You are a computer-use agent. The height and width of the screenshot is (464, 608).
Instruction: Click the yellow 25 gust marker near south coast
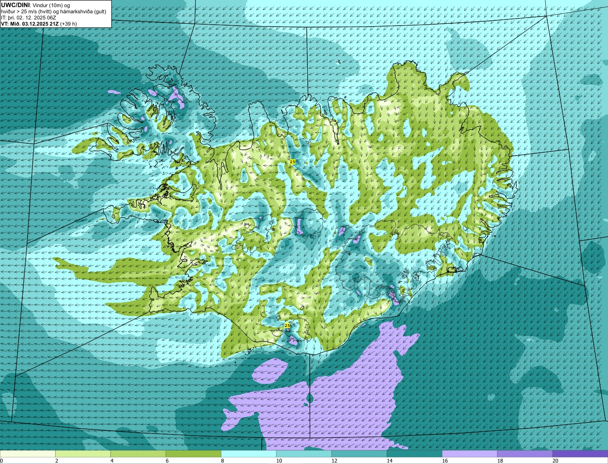tap(287, 325)
